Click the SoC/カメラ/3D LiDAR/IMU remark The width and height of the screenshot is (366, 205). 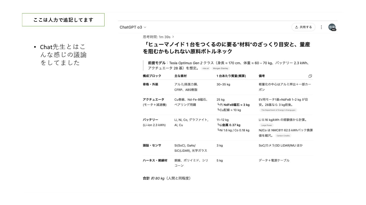tap(281, 146)
